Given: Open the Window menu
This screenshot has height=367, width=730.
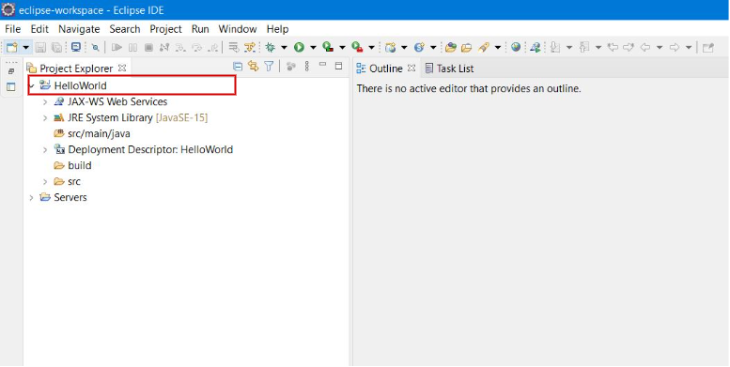Looking at the screenshot, I should (x=238, y=29).
